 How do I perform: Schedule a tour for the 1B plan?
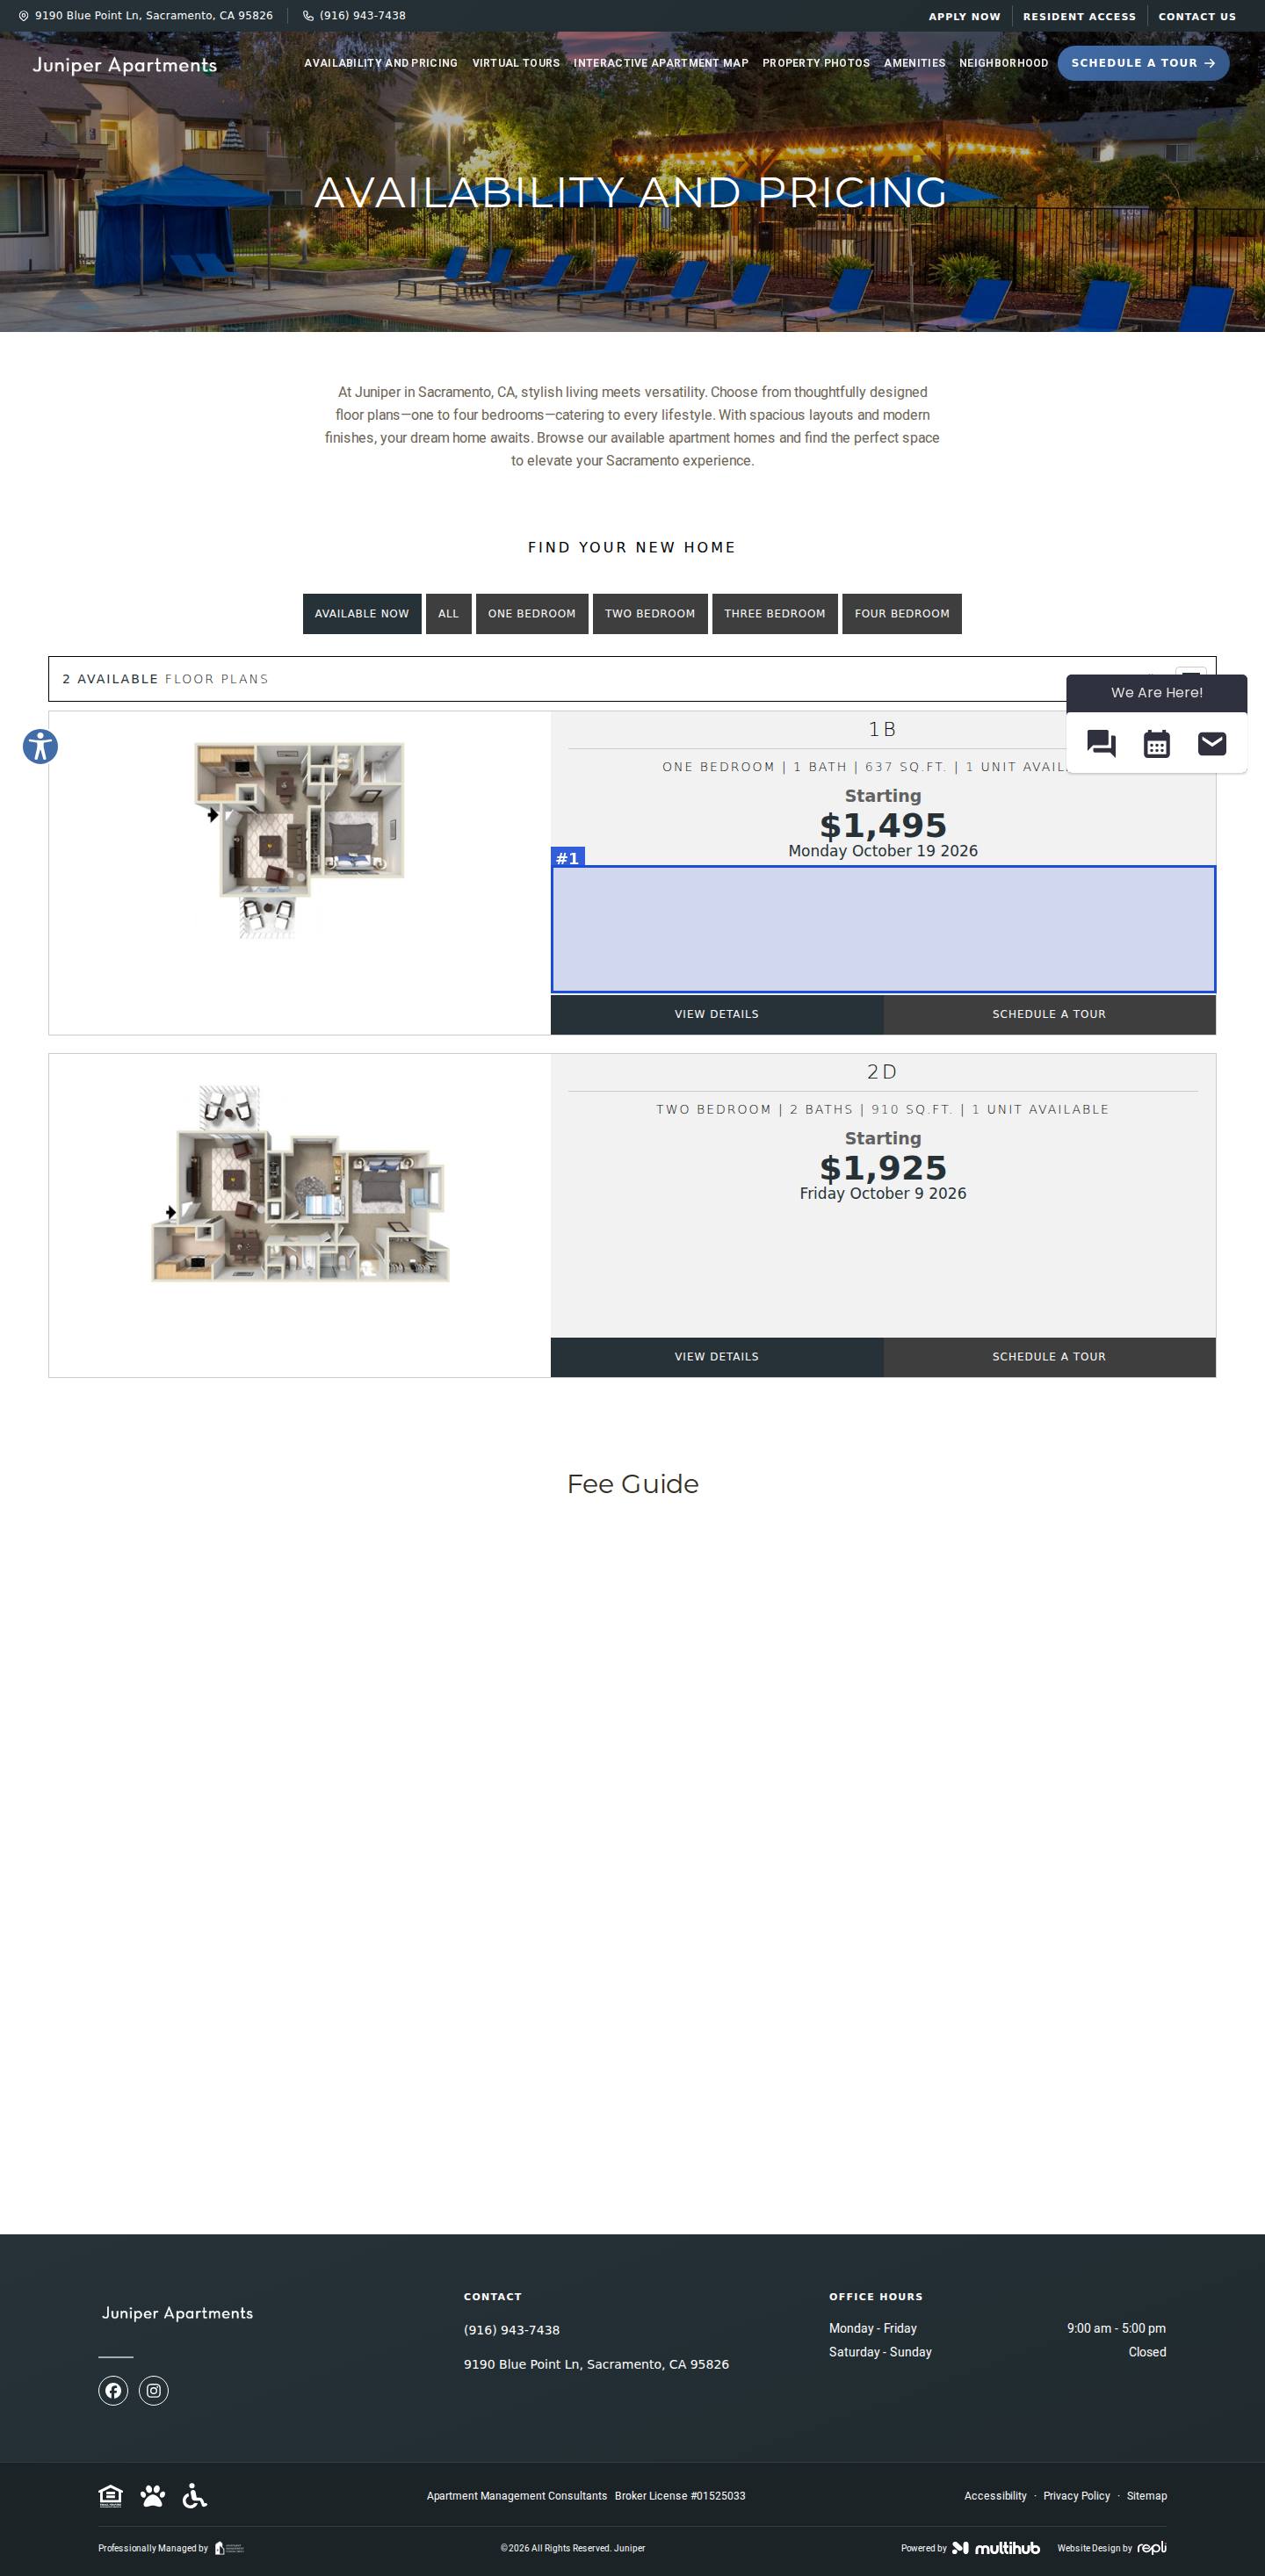tap(1049, 1014)
